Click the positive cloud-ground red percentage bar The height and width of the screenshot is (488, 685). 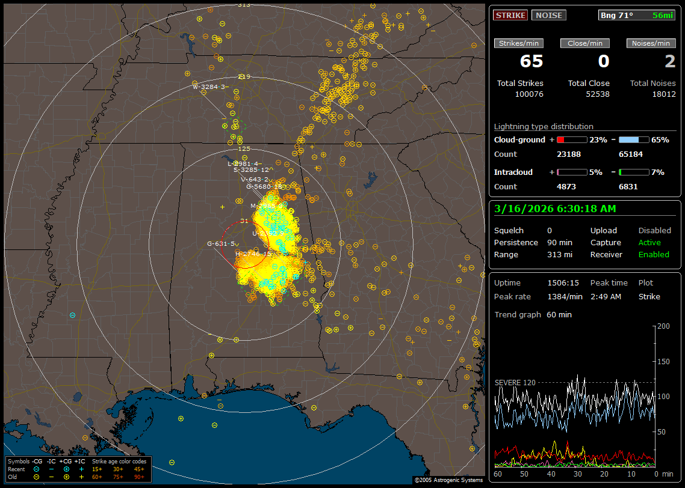click(x=571, y=139)
